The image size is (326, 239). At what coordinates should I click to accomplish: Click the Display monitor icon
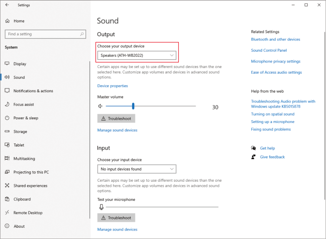tap(7, 63)
